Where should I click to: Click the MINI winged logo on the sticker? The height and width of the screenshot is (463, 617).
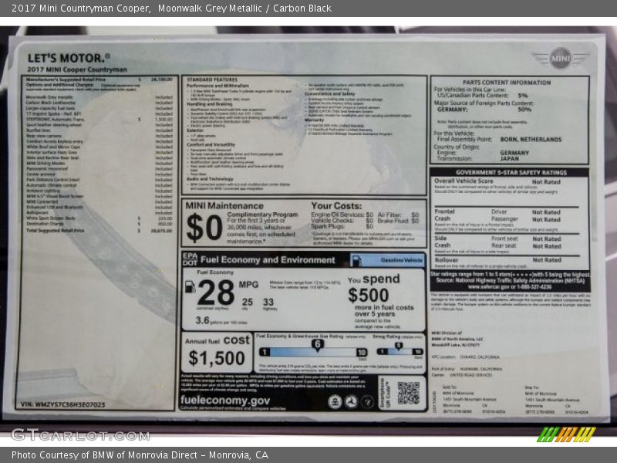561,59
